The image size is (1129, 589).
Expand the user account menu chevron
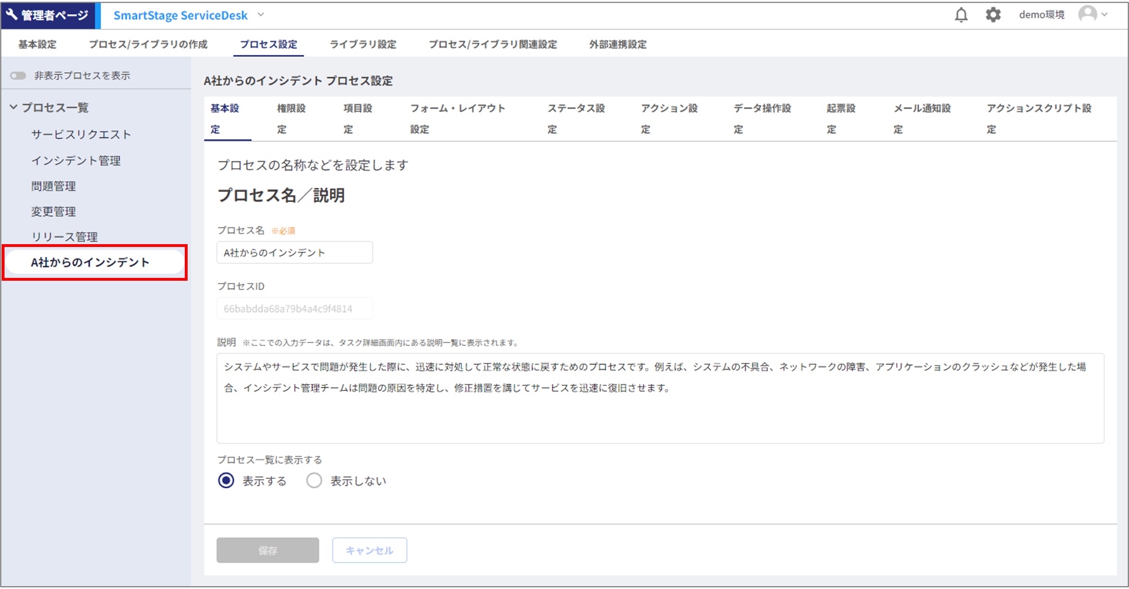click(x=1105, y=15)
